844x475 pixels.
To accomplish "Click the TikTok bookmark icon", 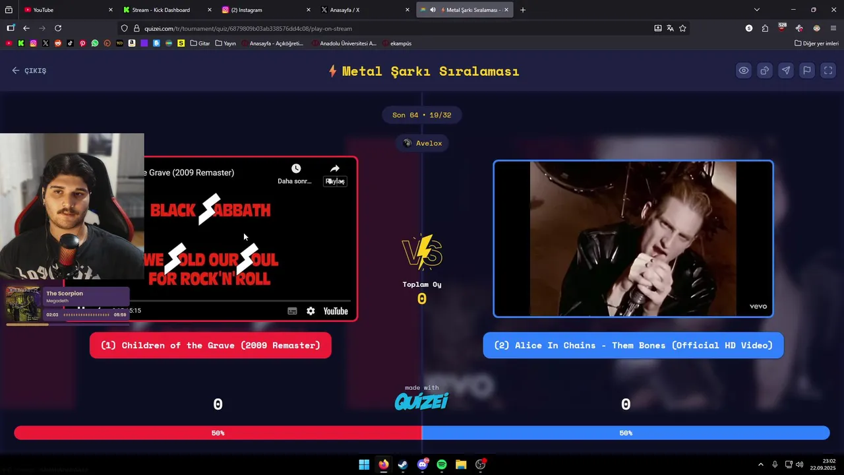I will click(70, 44).
